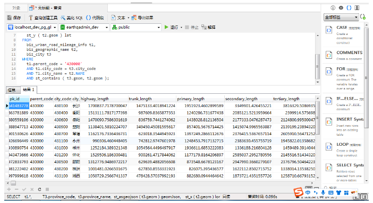Click the primary_length column header
373x203 pixels.
[200, 99]
